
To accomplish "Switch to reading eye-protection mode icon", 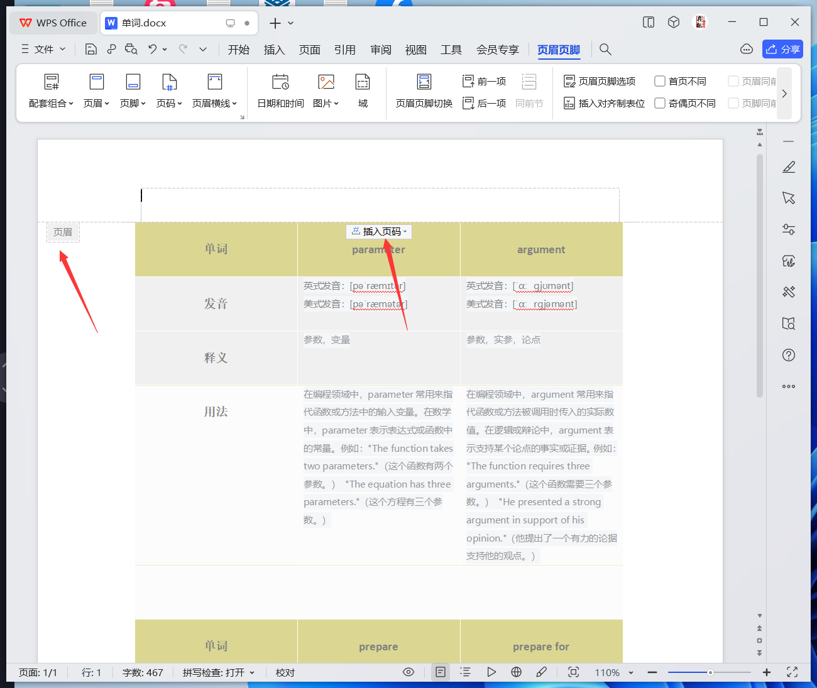I will pos(409,672).
